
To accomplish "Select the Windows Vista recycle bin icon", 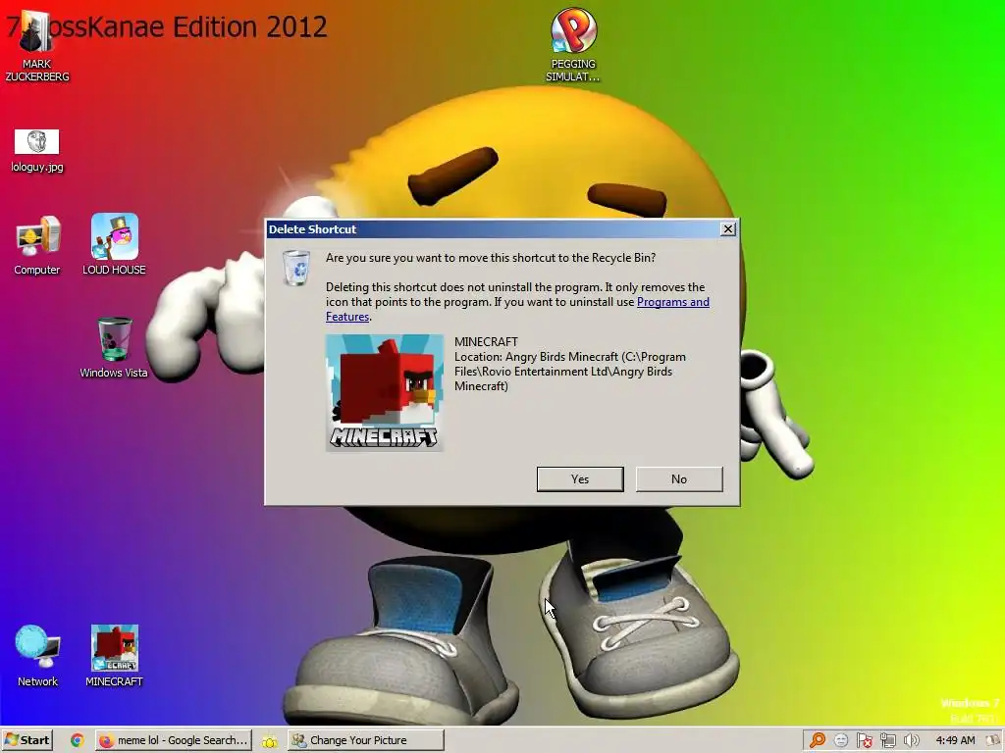I will pyautogui.click(x=114, y=348).
